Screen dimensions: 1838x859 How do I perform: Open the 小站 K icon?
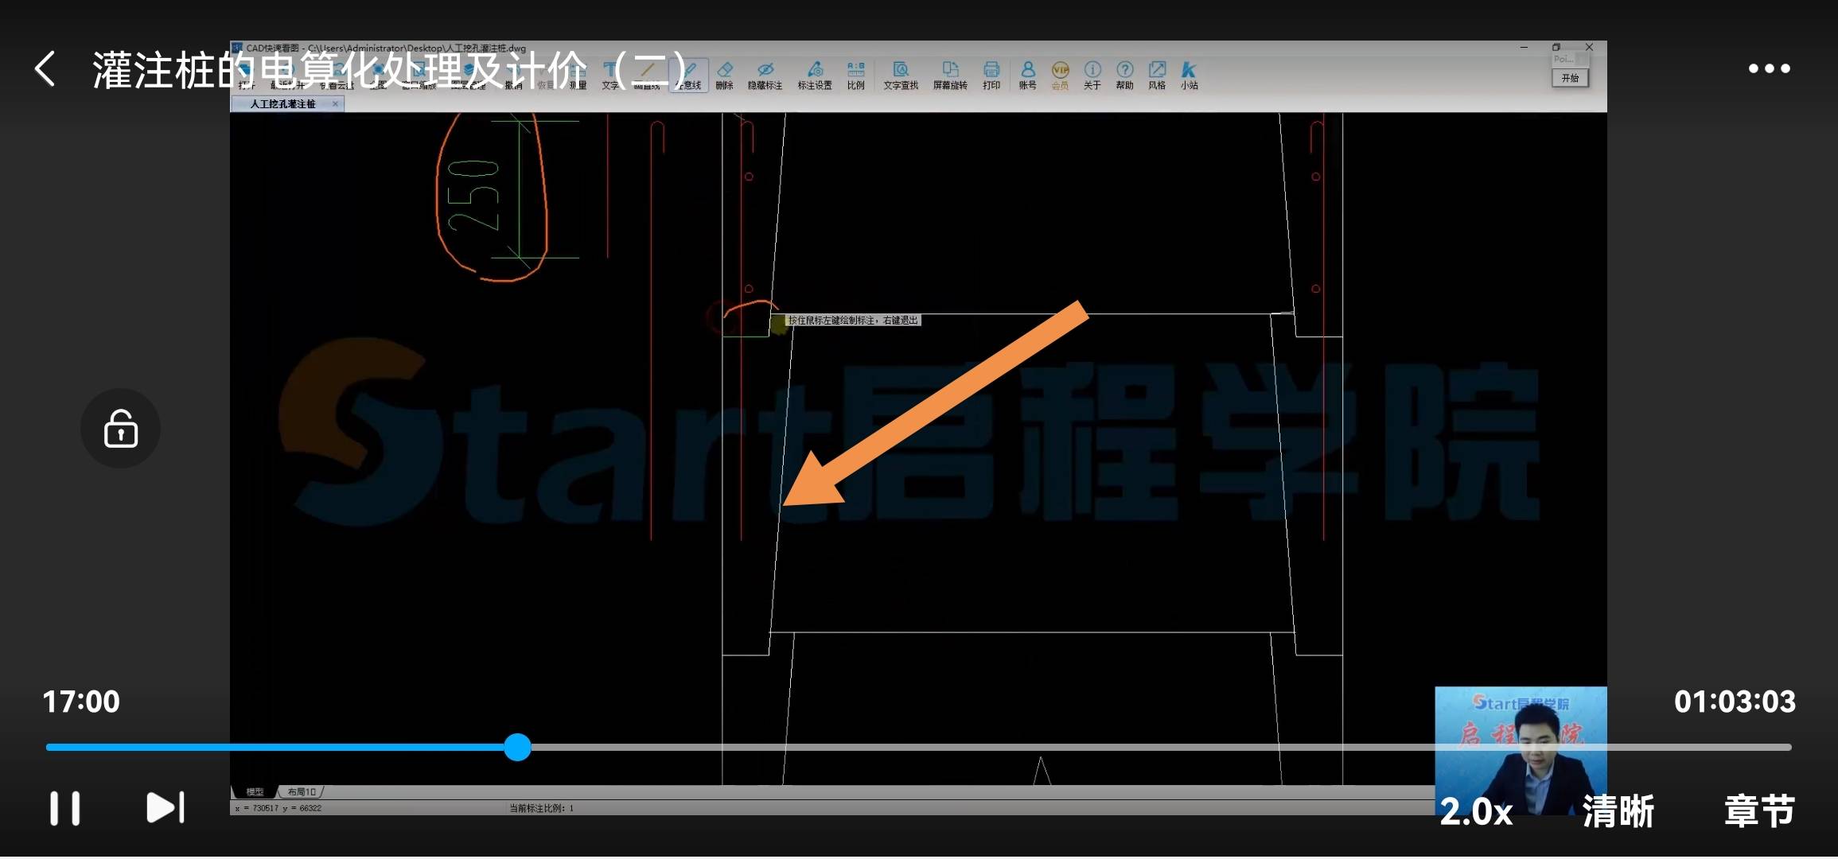click(x=1189, y=76)
